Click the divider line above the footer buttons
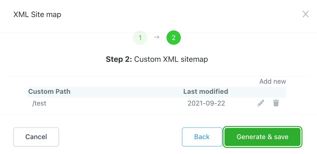 (158, 115)
